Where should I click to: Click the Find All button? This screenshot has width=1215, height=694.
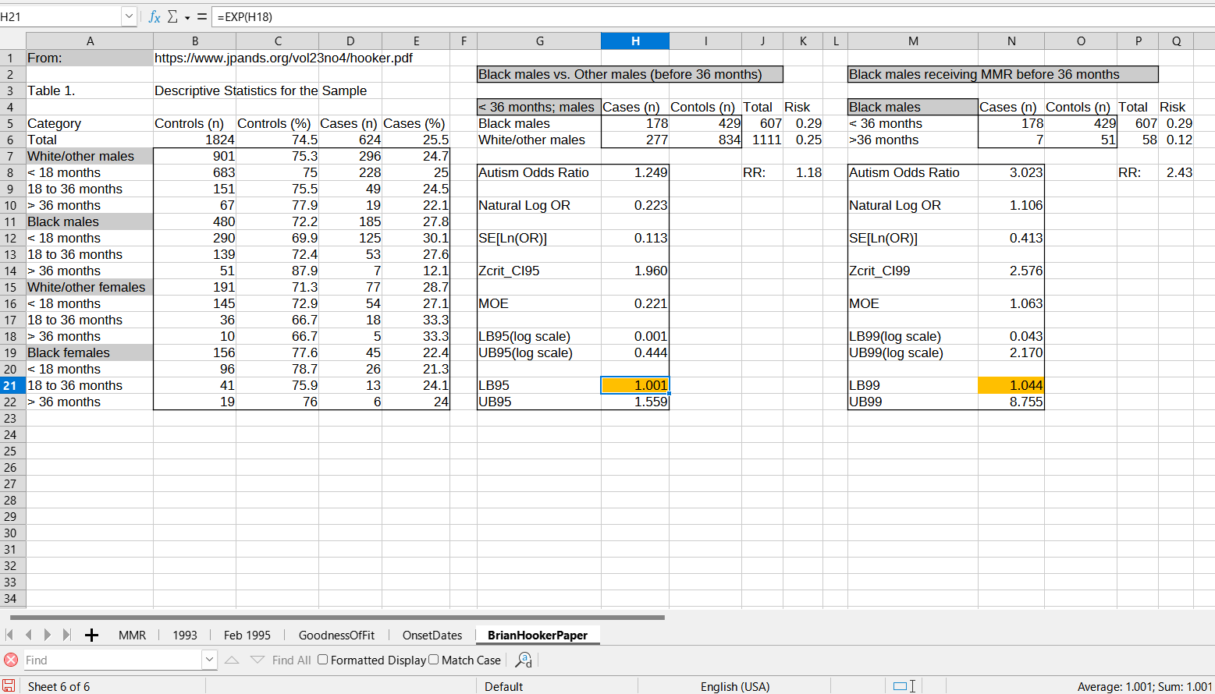point(292,660)
